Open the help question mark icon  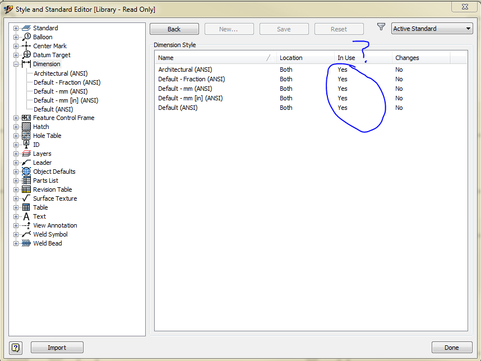(x=16, y=348)
